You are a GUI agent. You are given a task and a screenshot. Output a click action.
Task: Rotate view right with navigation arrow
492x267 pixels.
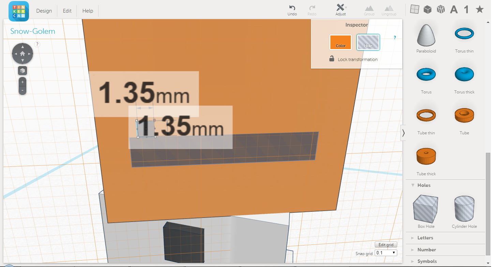click(30, 54)
